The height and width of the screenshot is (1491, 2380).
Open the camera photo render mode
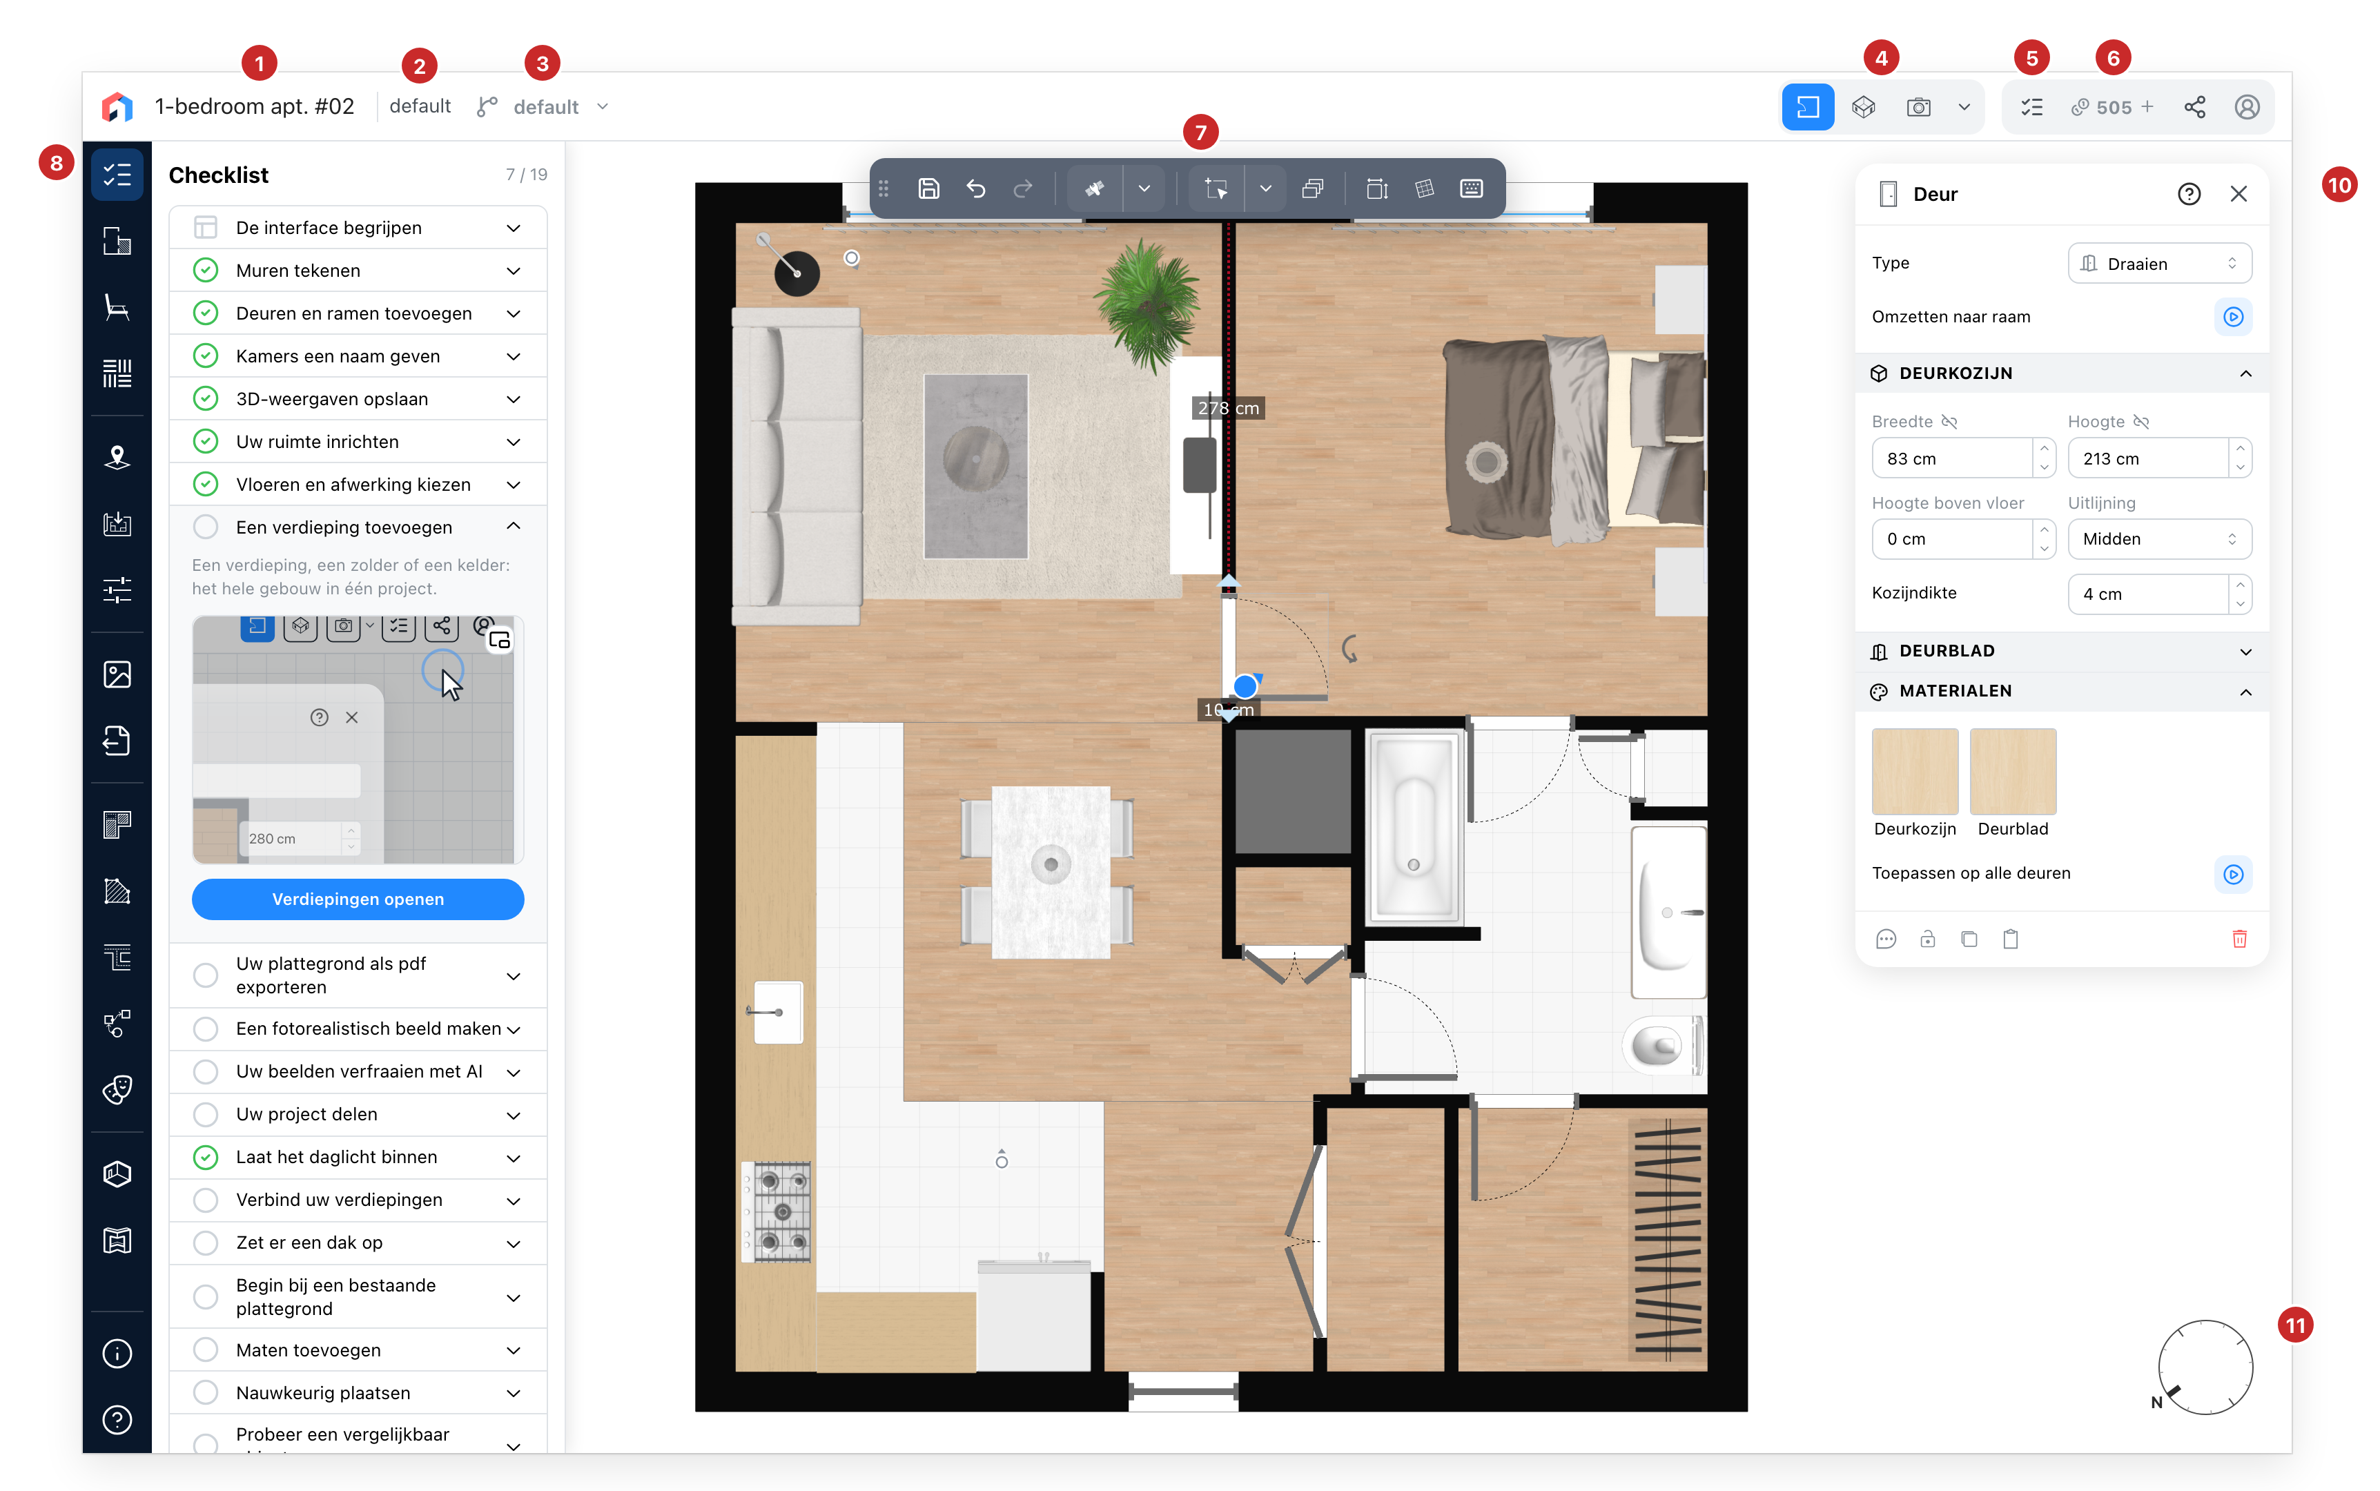click(x=1918, y=106)
